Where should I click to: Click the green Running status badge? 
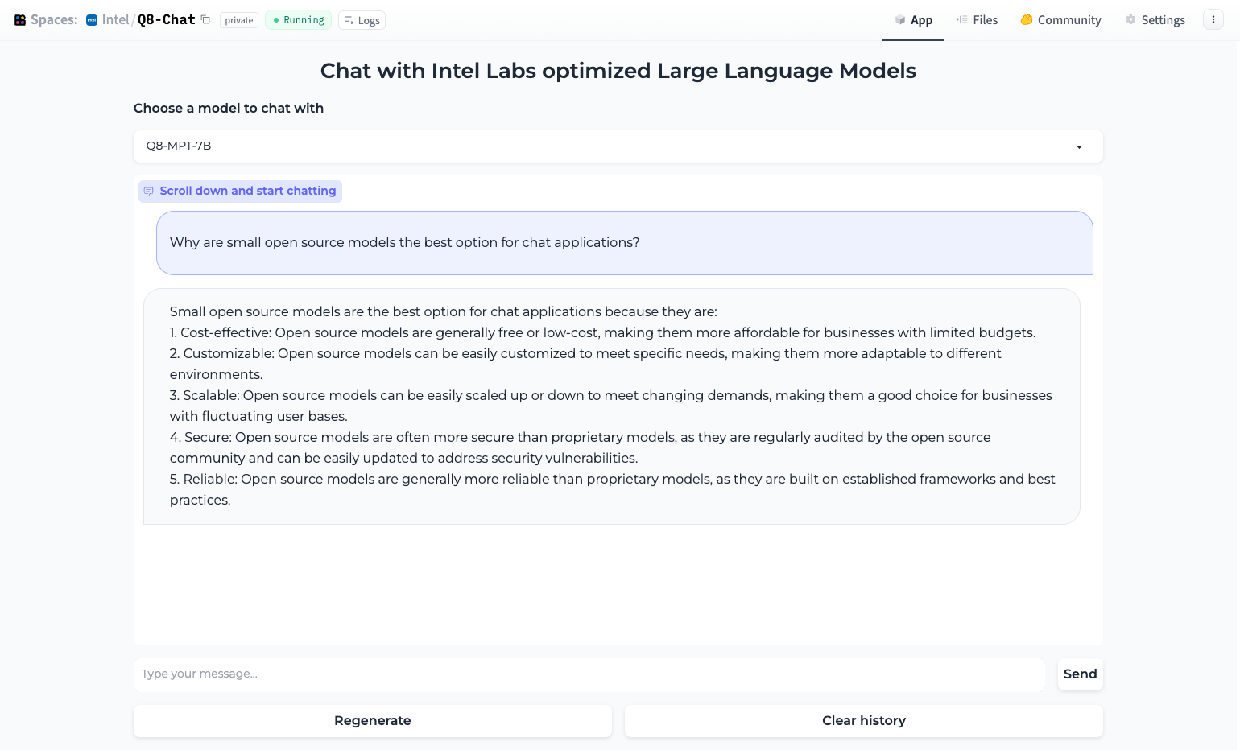coord(298,20)
